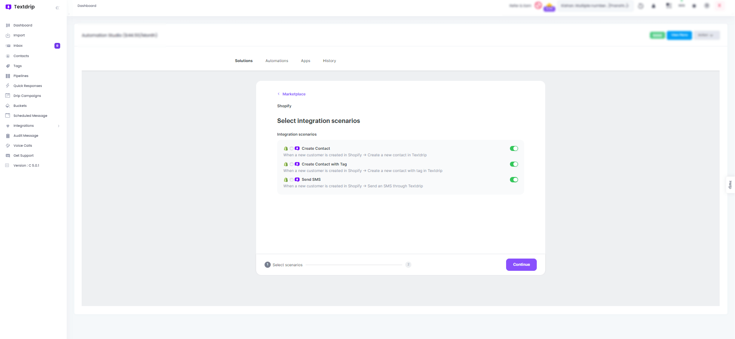
Task: Click the purple Continue button
Action: tap(521, 265)
